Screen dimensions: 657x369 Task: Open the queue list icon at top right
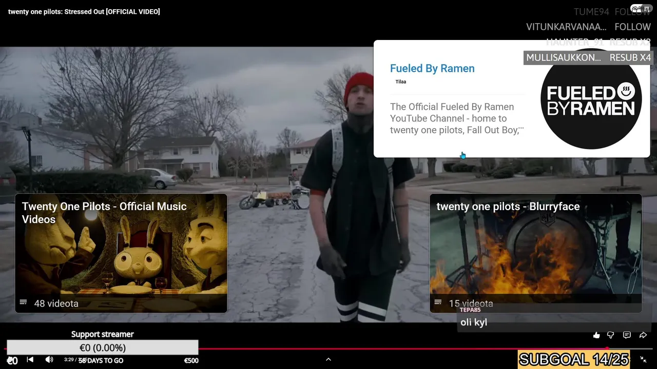(x=647, y=9)
